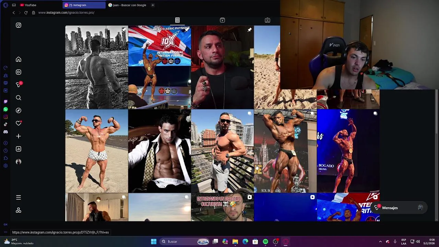Viewport: 439px width, 247px height.
Task: Click the Buscar taskbar search box
Action: pyautogui.click(x=185, y=242)
